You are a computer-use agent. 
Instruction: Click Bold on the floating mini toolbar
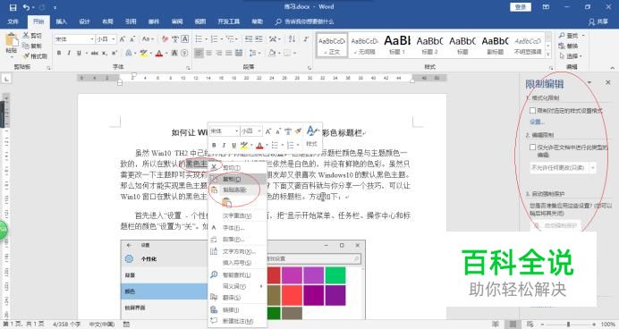tap(214, 146)
